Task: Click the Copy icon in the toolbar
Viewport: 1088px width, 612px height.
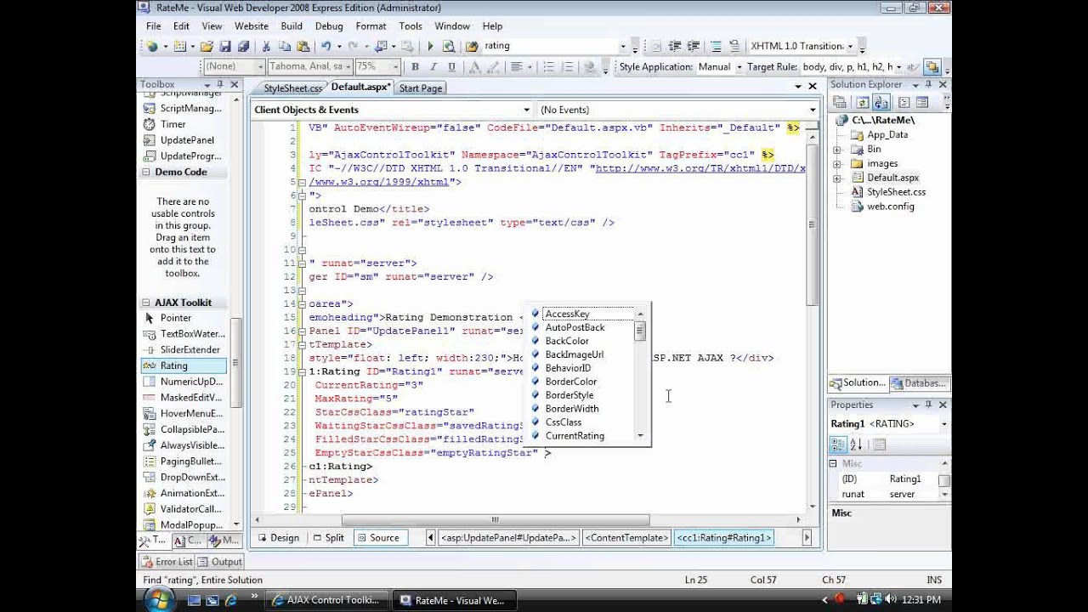Action: [285, 47]
